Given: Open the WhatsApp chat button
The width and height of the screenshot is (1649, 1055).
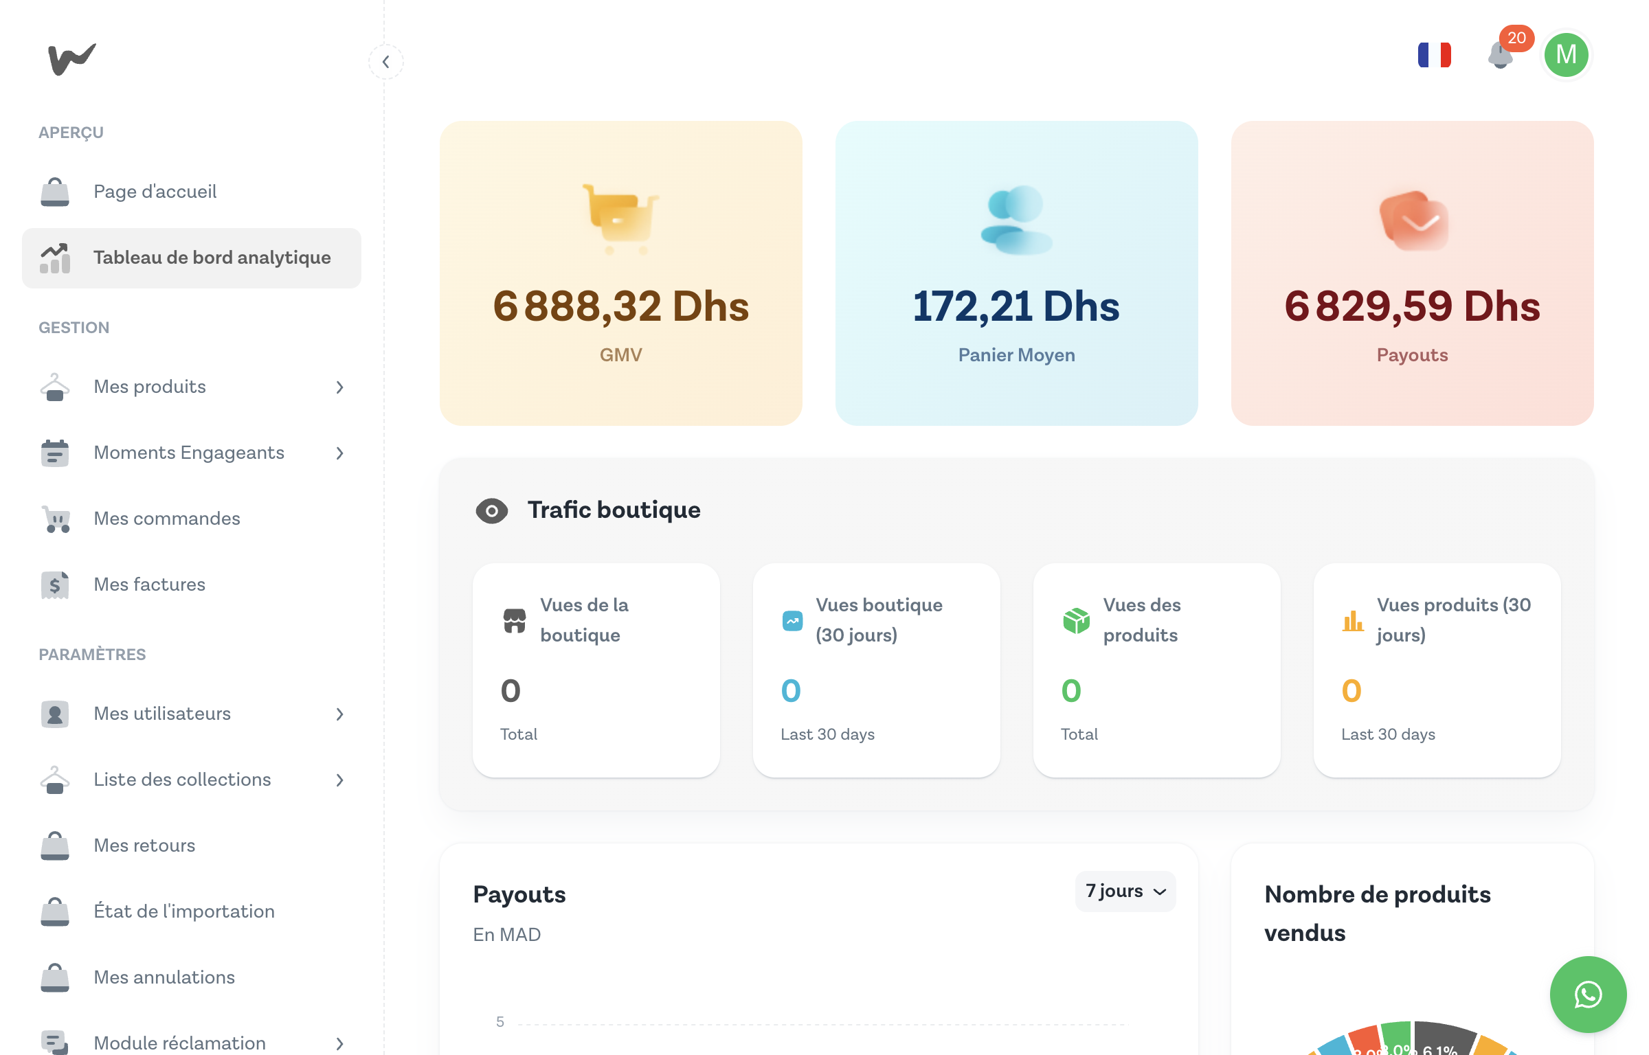Looking at the screenshot, I should pyautogui.click(x=1588, y=994).
